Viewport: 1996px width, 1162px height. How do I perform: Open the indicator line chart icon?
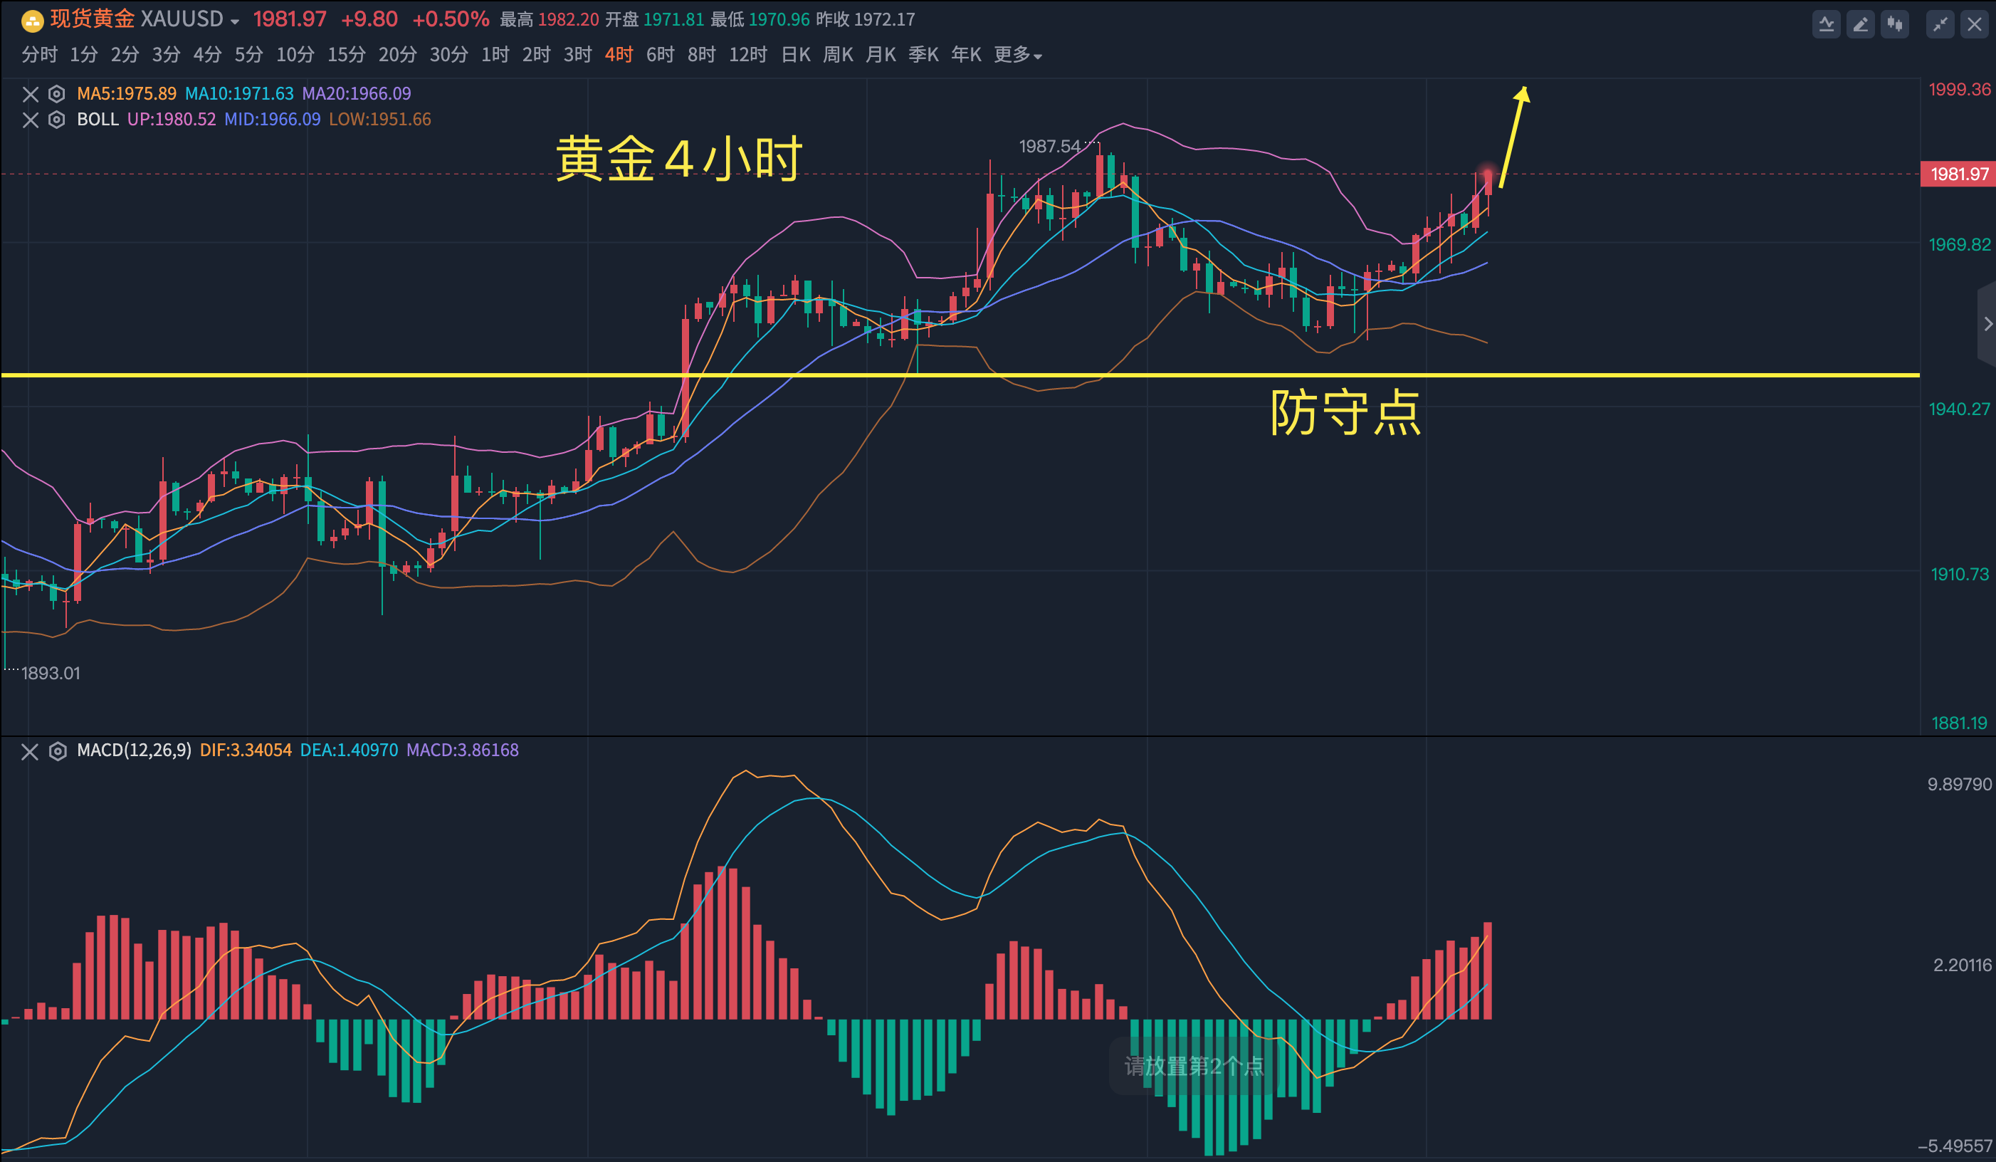pyautogui.click(x=1826, y=24)
